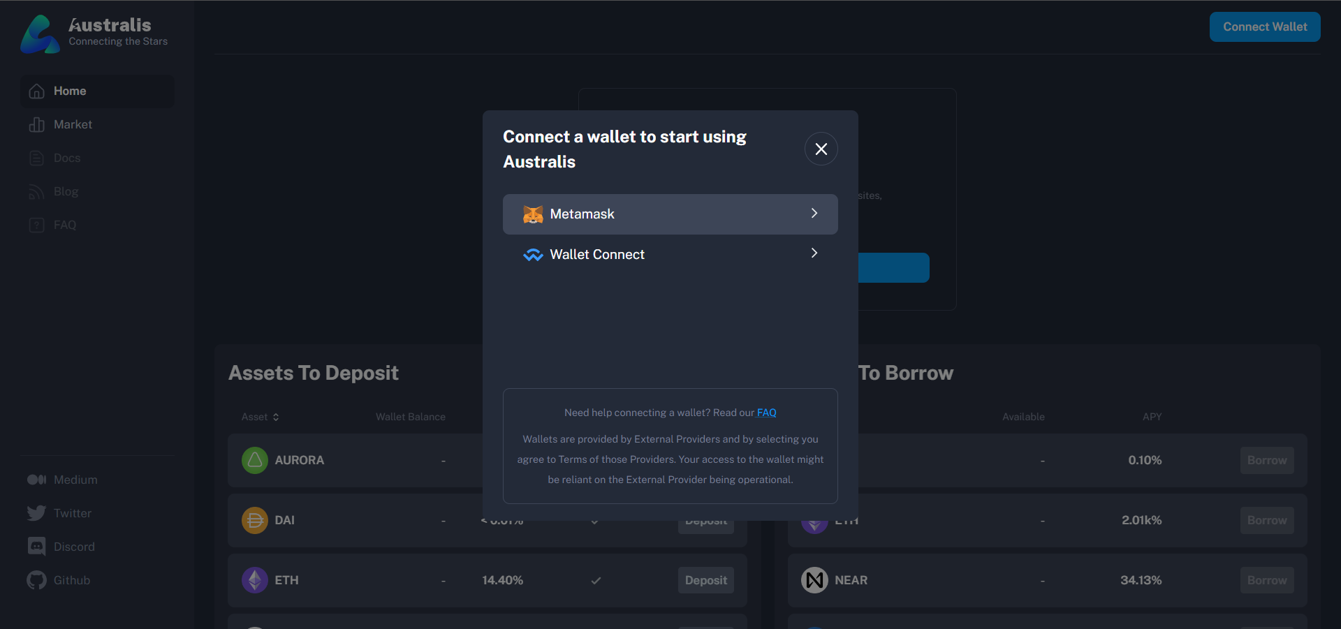Screen dimensions: 1341x629
Task: Choose Wallet Connect option
Action: [x=670, y=254]
